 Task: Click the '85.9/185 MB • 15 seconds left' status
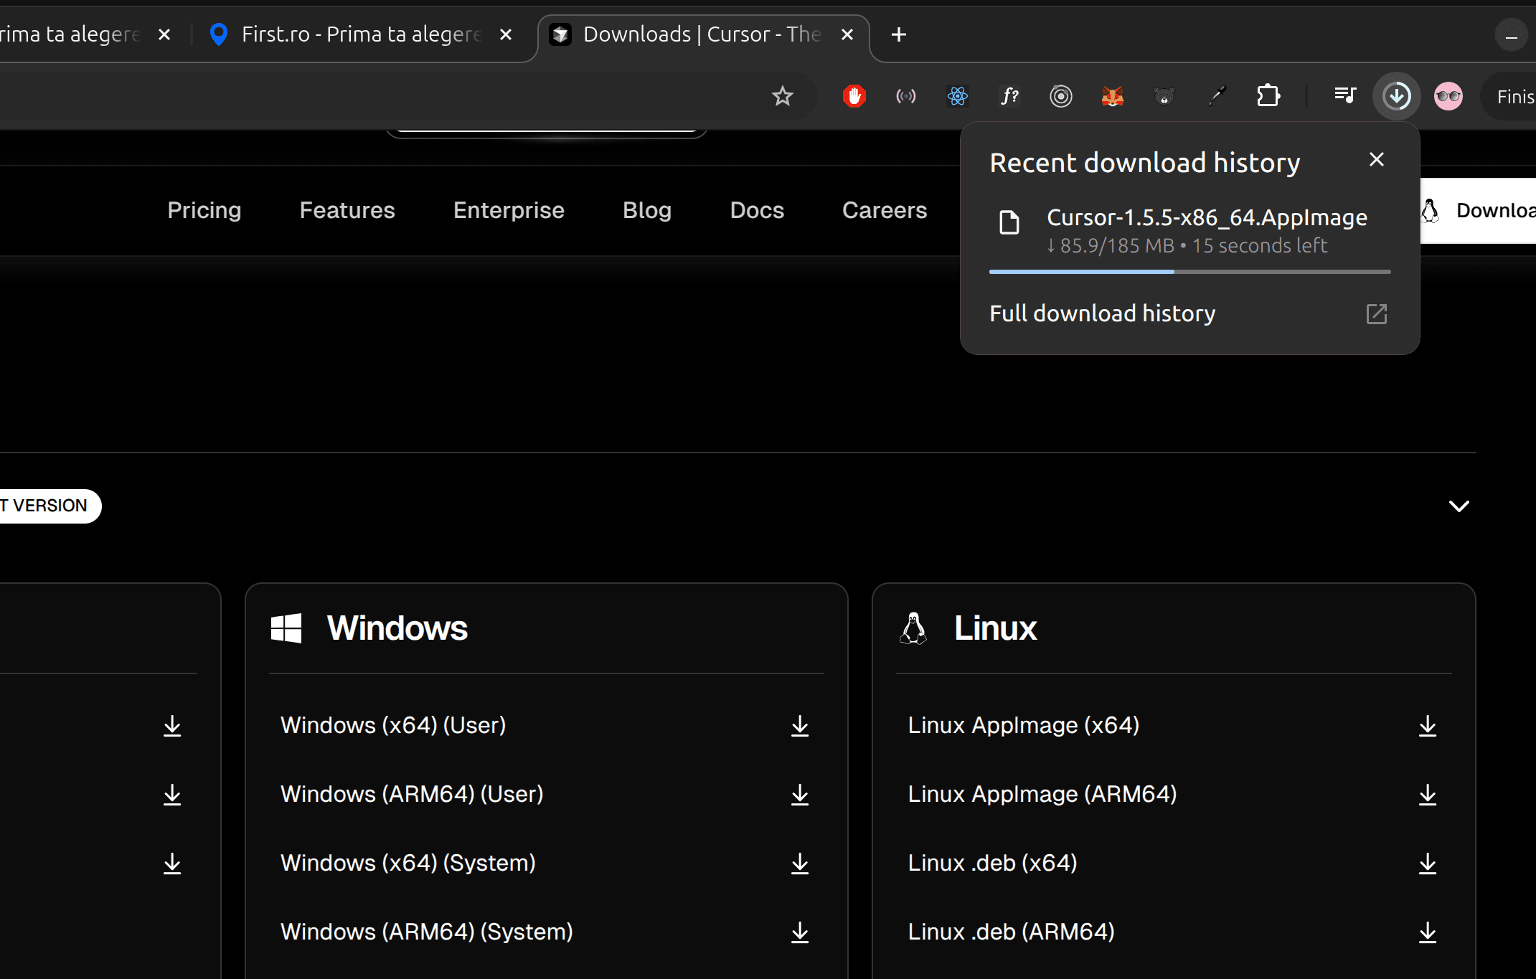tap(1187, 245)
